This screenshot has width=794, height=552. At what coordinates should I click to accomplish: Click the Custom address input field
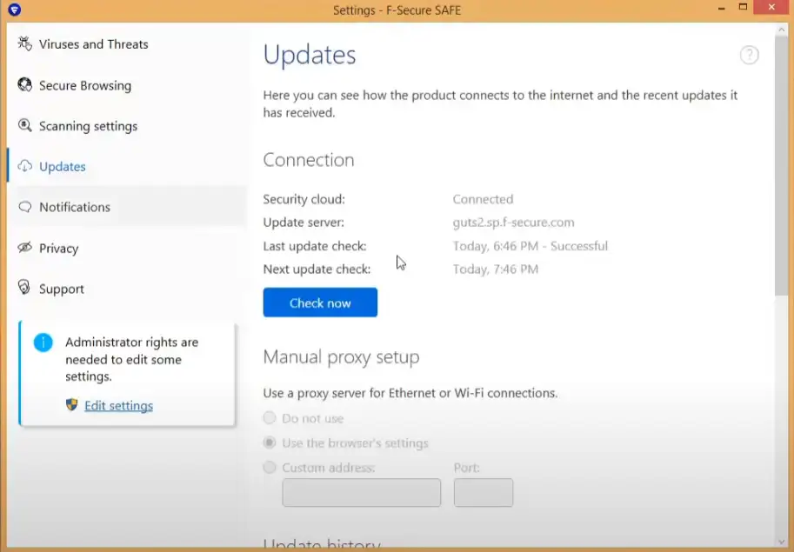(x=361, y=493)
